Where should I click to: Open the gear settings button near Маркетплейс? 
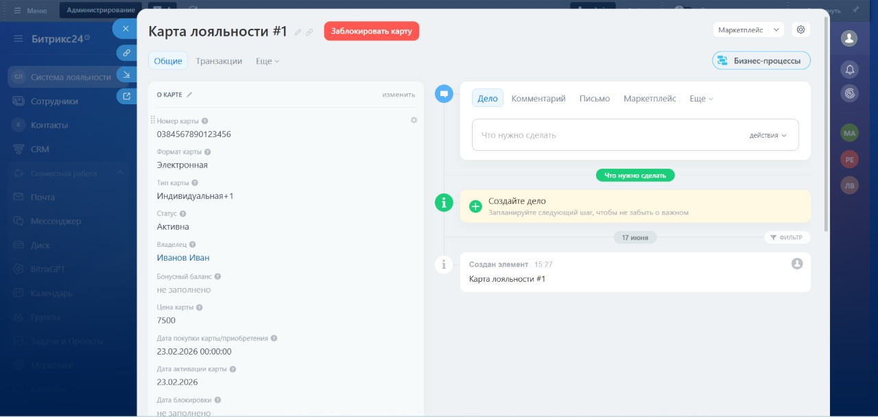[x=801, y=29]
